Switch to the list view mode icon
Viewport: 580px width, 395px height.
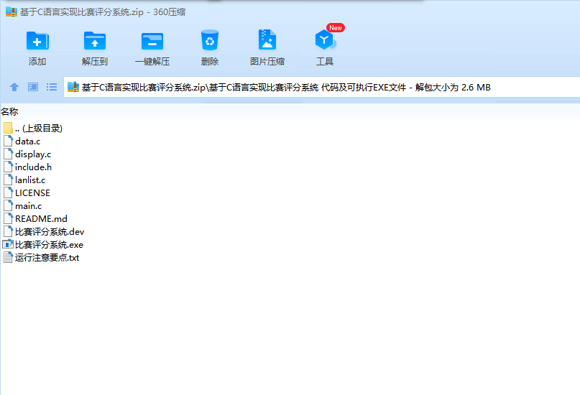tap(52, 87)
